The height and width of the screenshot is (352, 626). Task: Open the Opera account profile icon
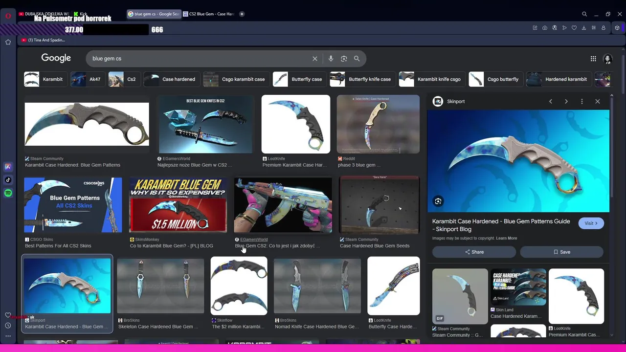[x=604, y=28]
